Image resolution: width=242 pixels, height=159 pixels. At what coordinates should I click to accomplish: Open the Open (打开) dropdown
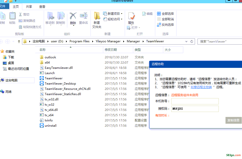(x=133, y=28)
